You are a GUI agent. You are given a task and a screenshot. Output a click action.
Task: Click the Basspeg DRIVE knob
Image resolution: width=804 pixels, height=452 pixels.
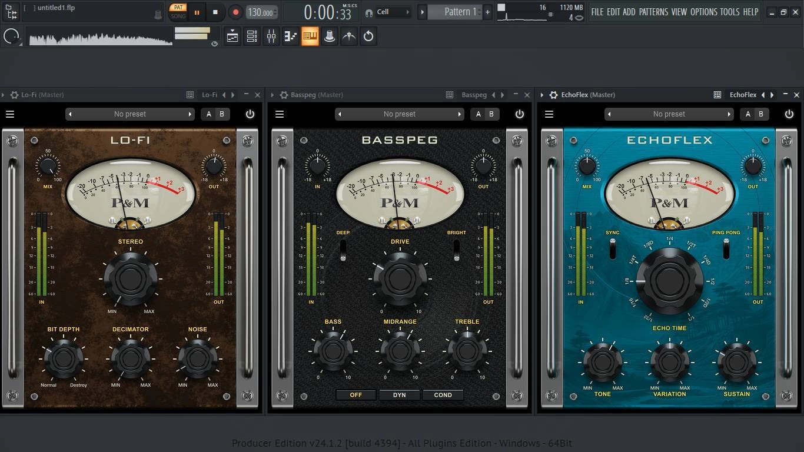click(x=400, y=278)
